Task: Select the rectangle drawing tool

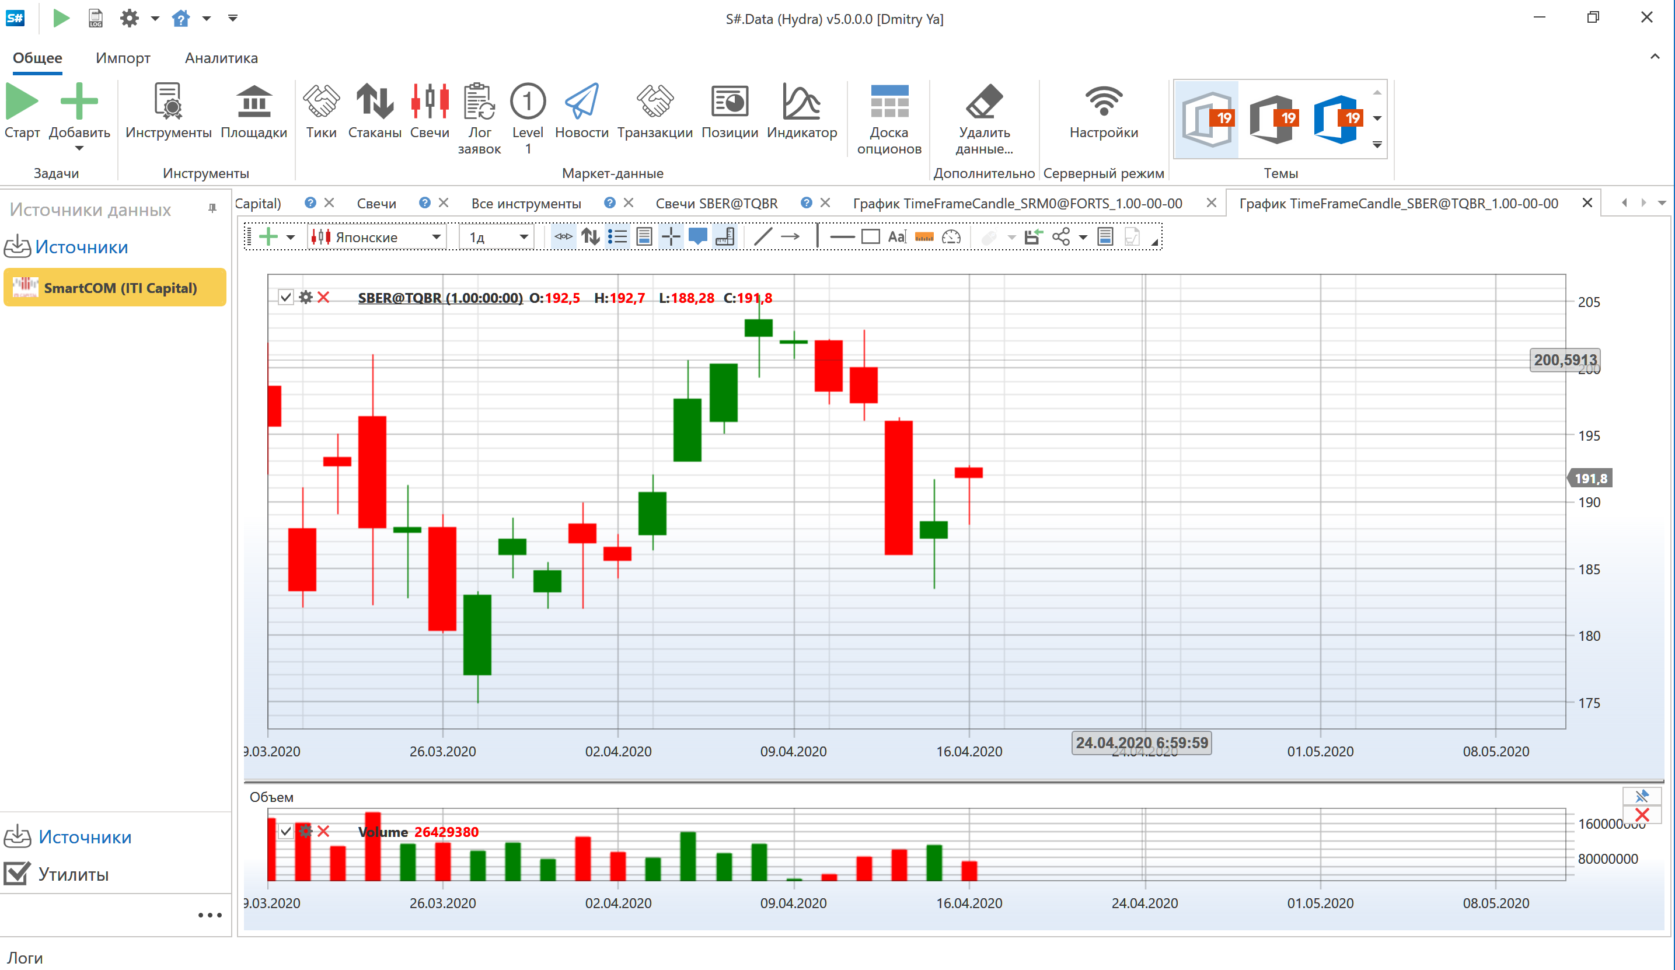Action: point(870,237)
